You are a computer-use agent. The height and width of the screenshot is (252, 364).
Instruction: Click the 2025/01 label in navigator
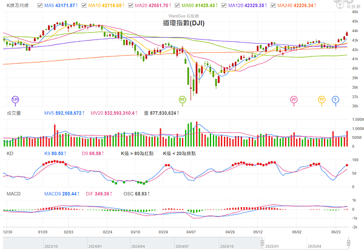(272, 246)
